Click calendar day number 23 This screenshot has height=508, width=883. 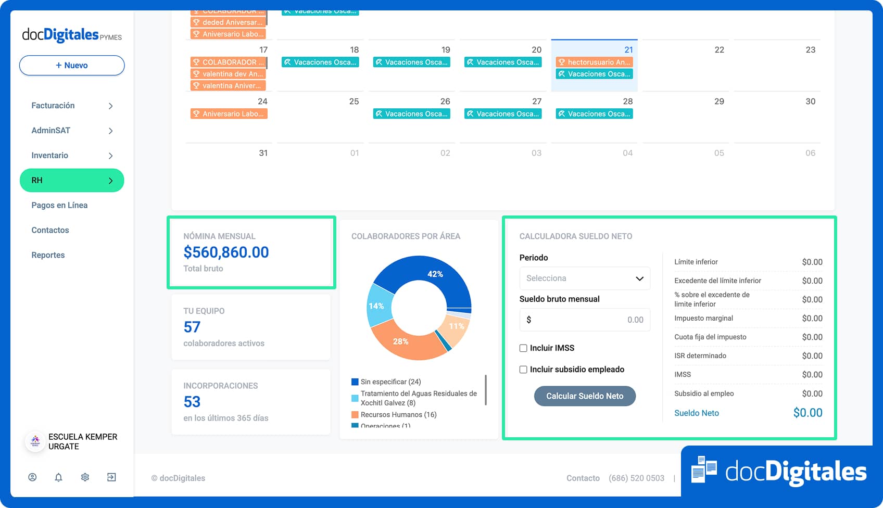811,49
